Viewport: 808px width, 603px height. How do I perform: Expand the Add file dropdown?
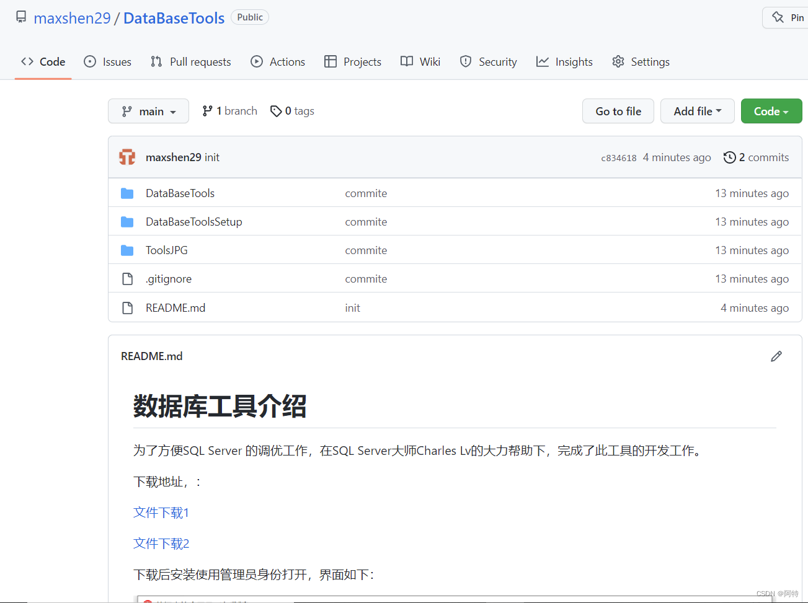pyautogui.click(x=698, y=111)
